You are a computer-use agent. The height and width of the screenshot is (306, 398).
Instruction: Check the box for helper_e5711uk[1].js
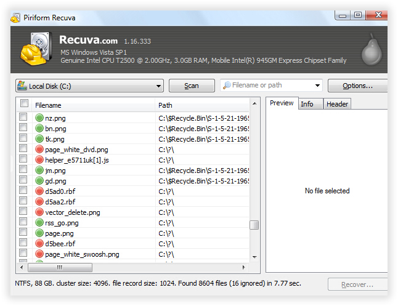pyautogui.click(x=23, y=159)
